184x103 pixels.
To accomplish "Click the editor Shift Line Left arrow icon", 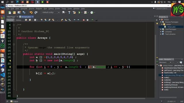I will tap(74, 20).
